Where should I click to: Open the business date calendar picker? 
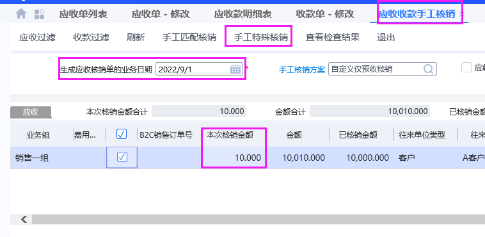tap(235, 69)
